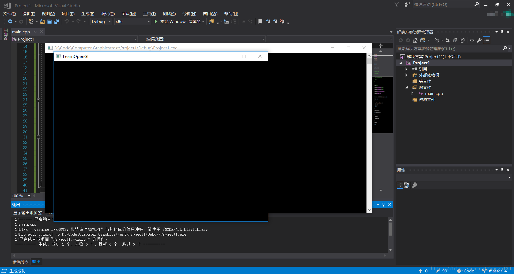
Task: Click the notifications flag icon in title bar
Action: click(397, 4)
